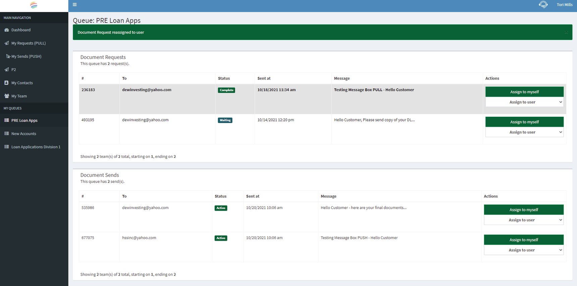This screenshot has width=577, height=286.
Task: Click the Loan Applications Division 1 queue icon
Action: (7, 147)
